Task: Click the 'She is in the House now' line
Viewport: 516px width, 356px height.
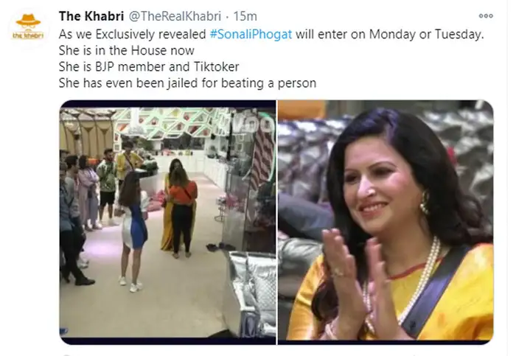Action: 126,50
